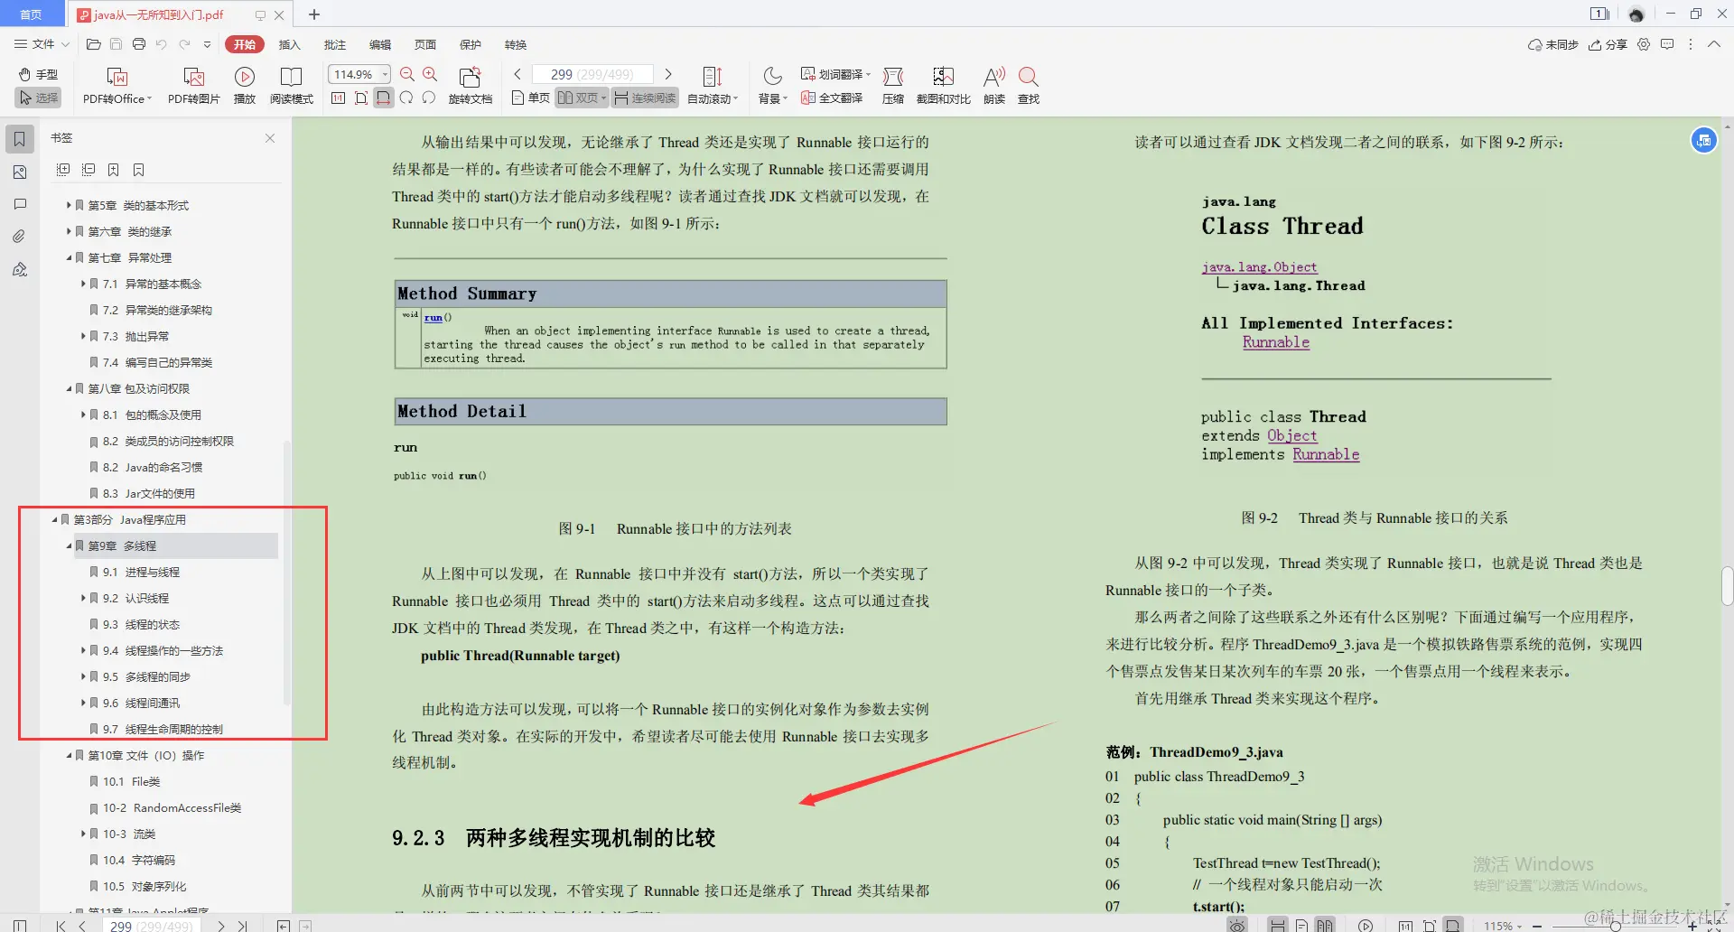Expand all bookmarks icon in 书签 panel
Viewport: 1734px width, 932px height.
[x=63, y=170]
